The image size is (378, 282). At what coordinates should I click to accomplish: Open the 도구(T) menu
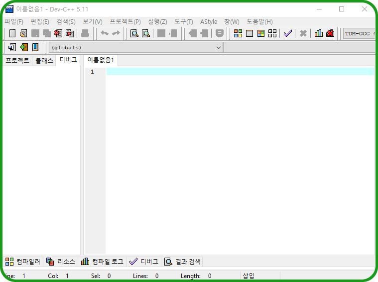tap(183, 22)
